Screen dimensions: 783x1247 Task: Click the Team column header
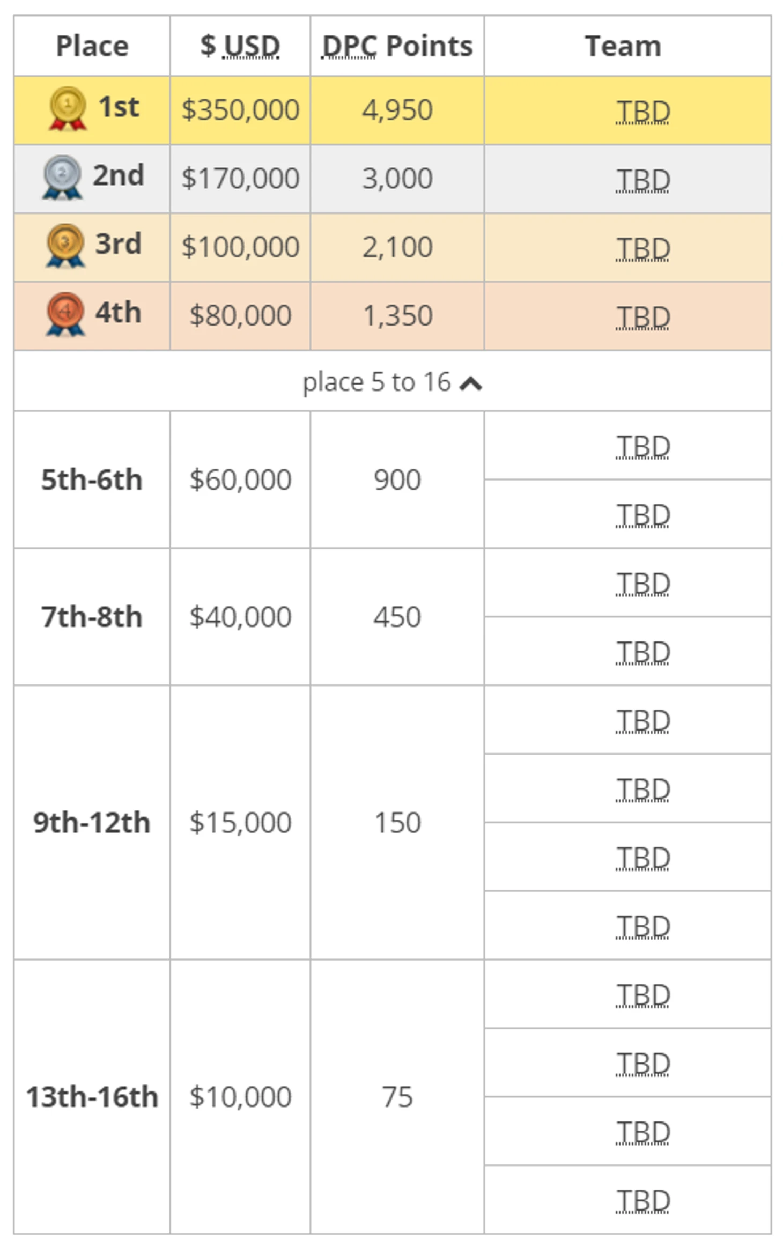coord(623,46)
